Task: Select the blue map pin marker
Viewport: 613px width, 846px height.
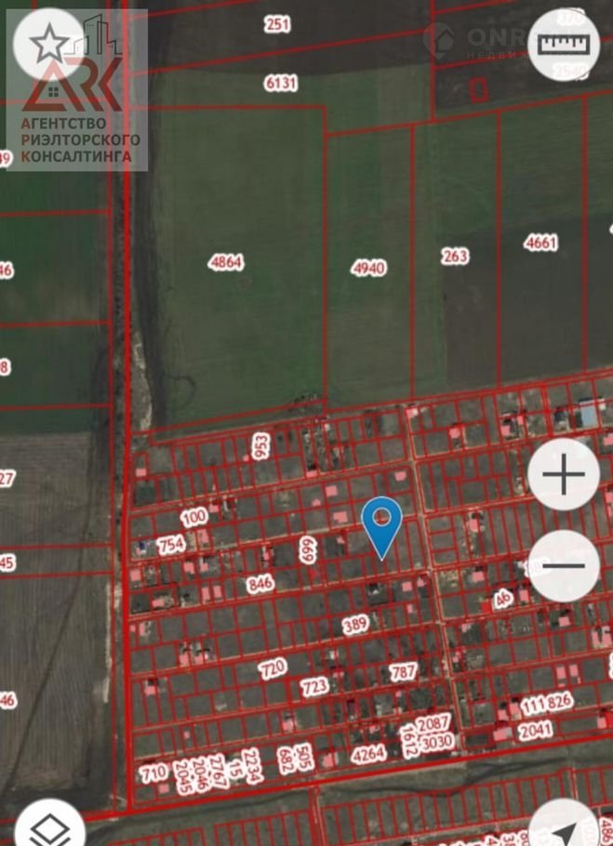Action: point(381,522)
